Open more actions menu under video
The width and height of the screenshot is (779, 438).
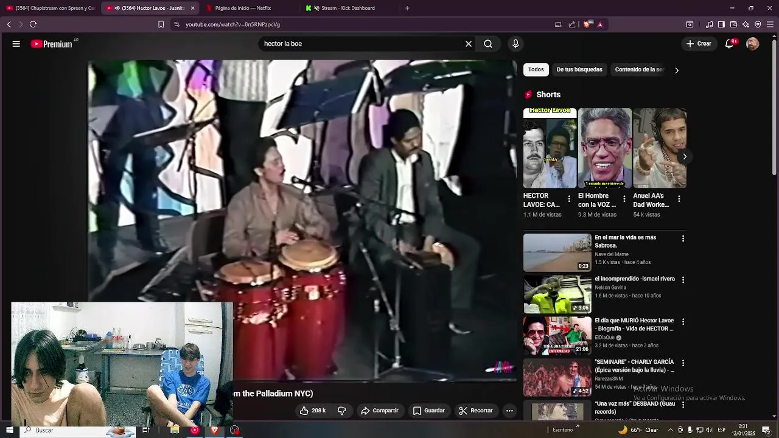click(x=509, y=411)
